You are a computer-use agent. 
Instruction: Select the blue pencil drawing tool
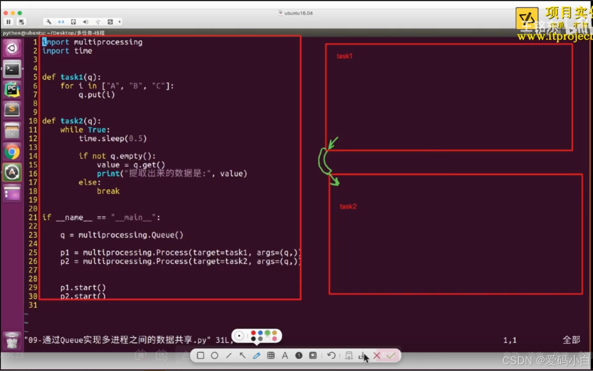tap(257, 355)
